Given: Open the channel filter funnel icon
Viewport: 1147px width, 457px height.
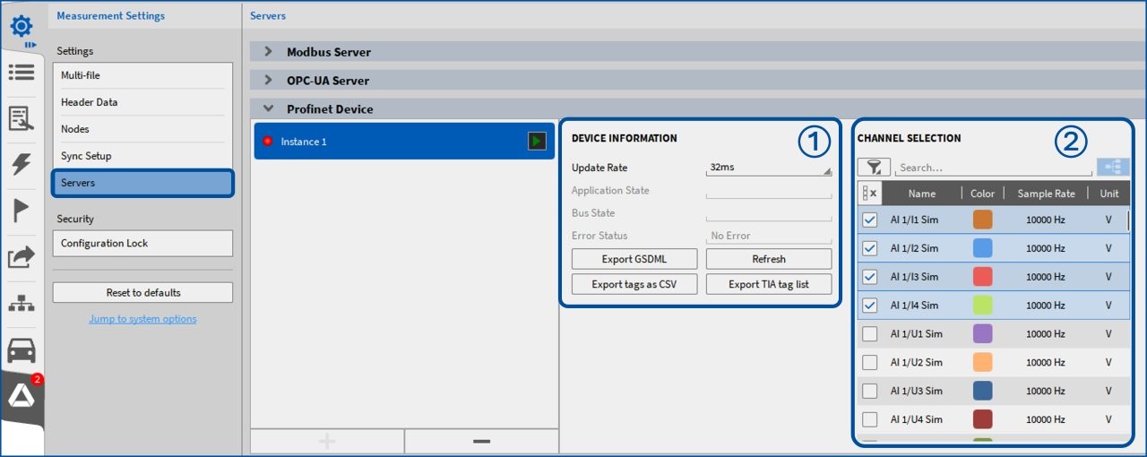Looking at the screenshot, I should (874, 168).
